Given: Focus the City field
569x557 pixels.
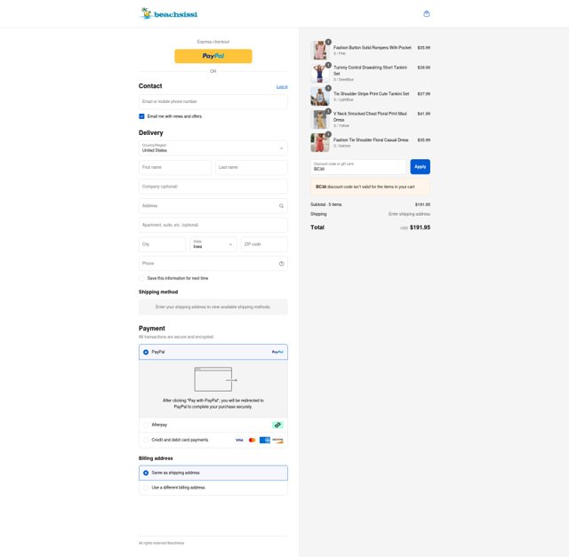Looking at the screenshot, I should point(162,244).
